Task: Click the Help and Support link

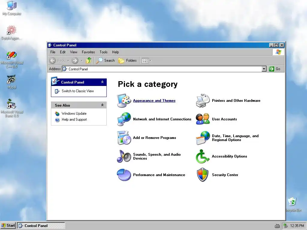Action: click(74, 119)
